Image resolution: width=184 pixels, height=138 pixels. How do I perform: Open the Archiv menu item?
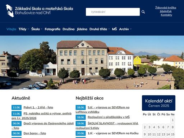[124, 29]
